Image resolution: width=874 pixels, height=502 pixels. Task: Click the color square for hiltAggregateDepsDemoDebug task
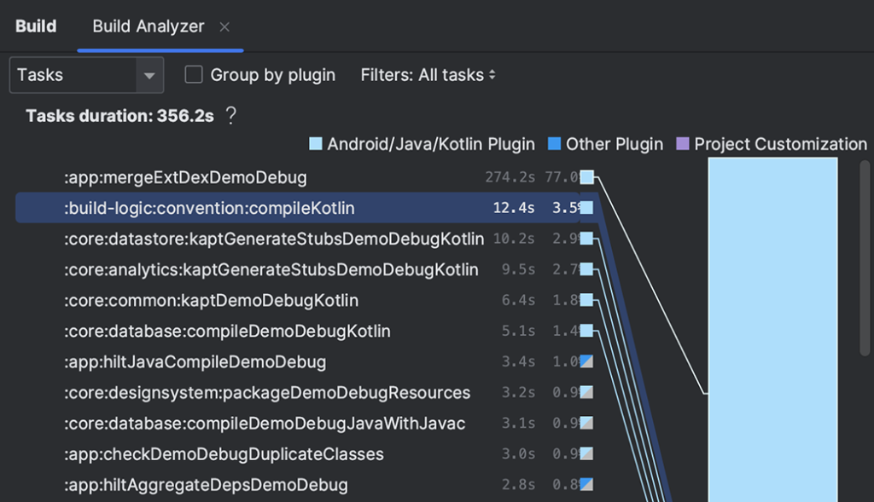[586, 484]
